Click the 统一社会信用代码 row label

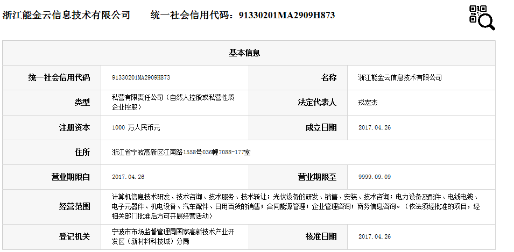pos(59,77)
